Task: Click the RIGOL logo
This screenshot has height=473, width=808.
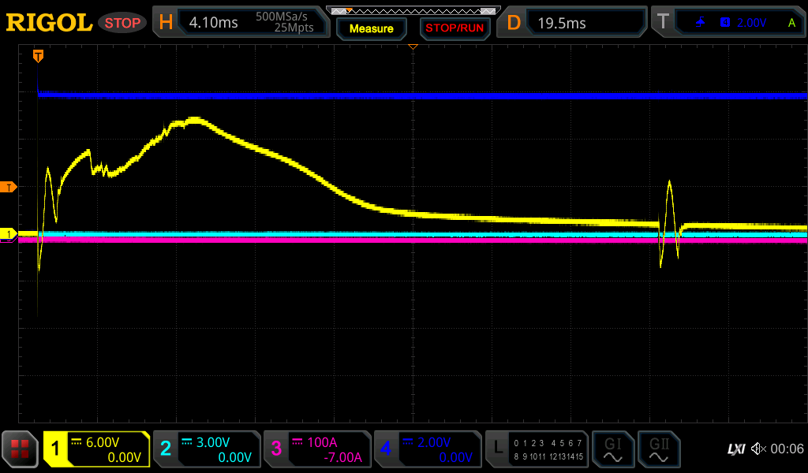Action: [x=49, y=23]
